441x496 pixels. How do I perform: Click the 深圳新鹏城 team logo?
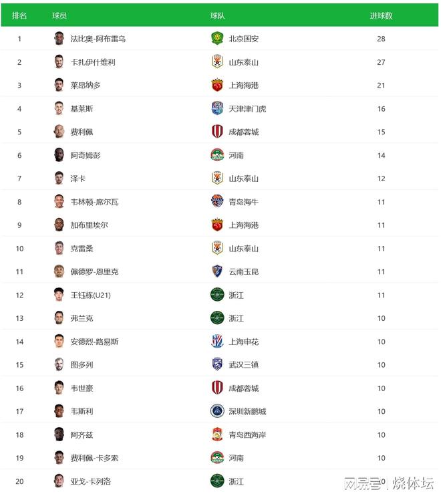pos(216,411)
